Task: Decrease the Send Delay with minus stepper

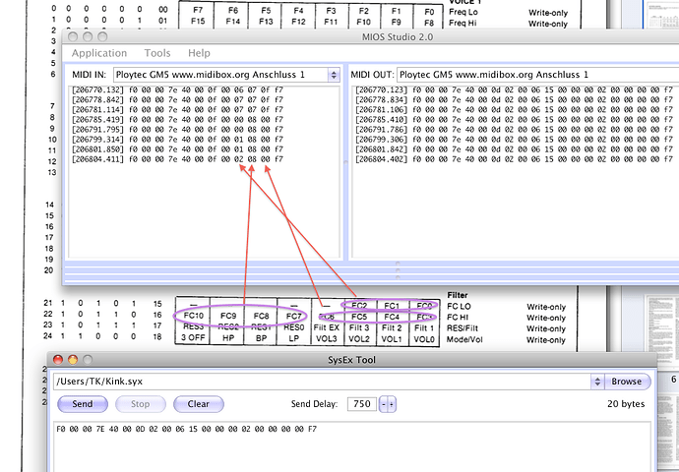Action: 384,404
